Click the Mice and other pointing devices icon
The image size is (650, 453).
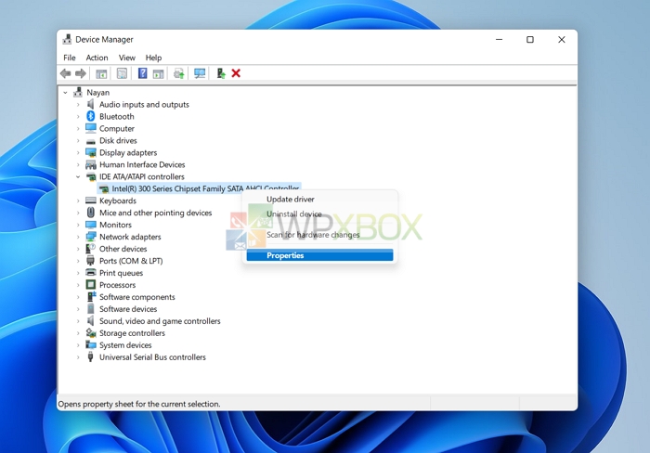[x=91, y=213]
